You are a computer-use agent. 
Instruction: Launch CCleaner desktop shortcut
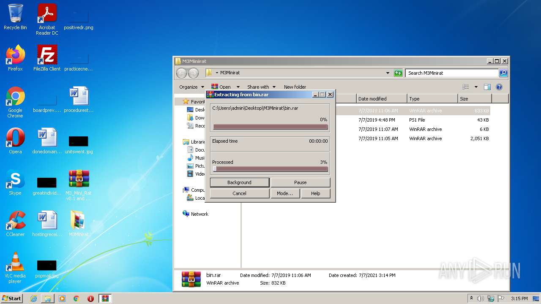[15, 224]
